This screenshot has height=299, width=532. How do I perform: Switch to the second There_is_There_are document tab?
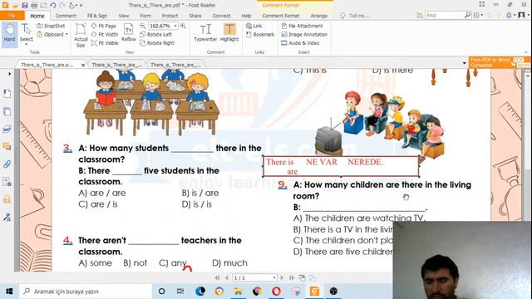click(117, 65)
